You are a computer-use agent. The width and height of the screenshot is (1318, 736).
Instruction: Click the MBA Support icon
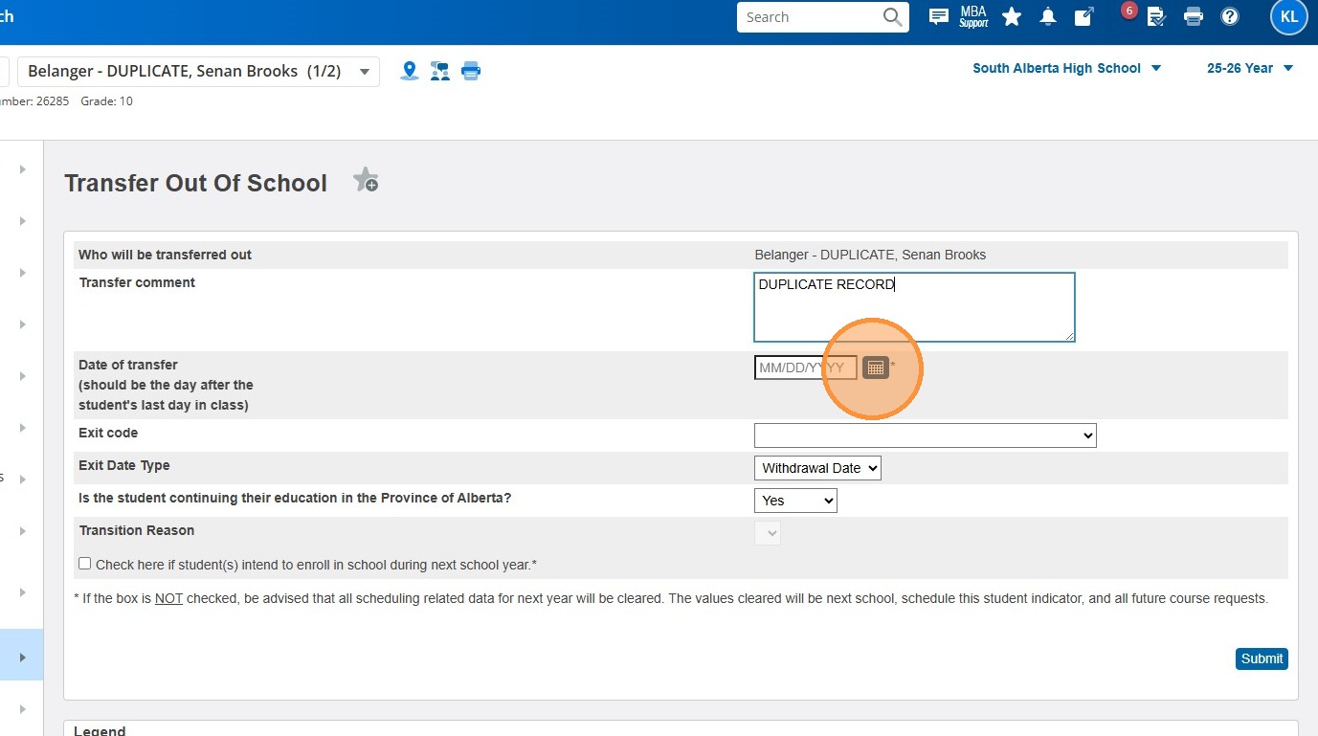click(973, 16)
